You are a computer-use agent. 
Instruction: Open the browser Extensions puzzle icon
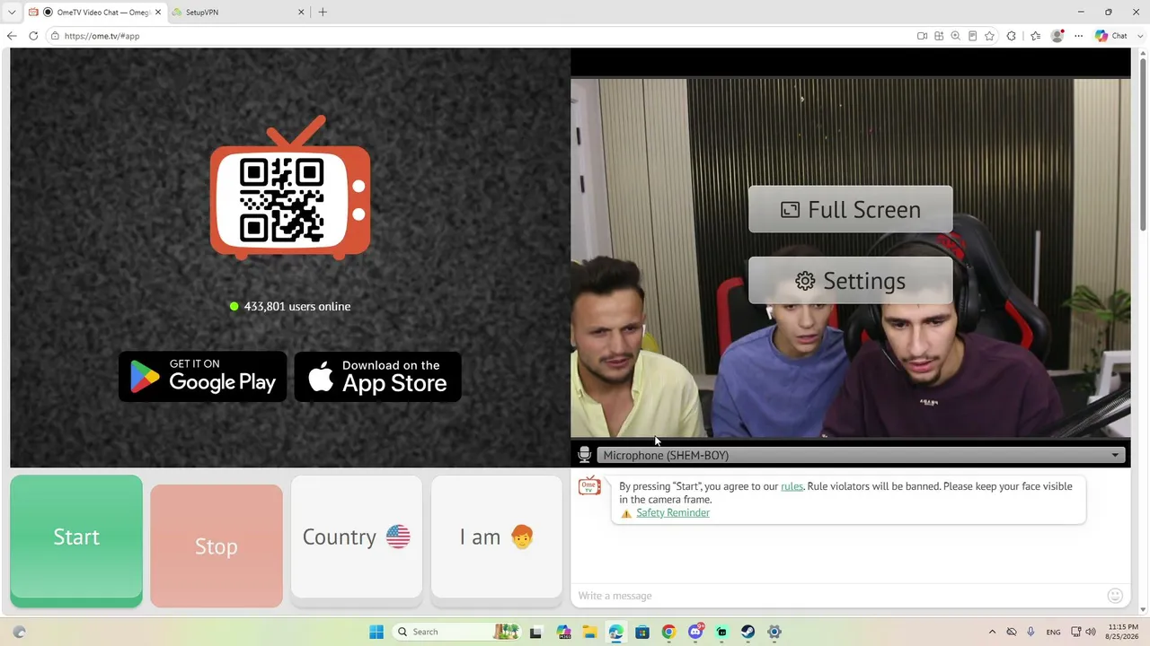(1012, 36)
